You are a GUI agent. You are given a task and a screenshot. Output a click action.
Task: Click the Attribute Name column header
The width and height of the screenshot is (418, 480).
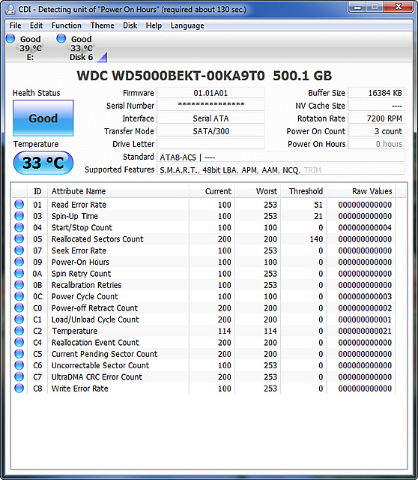[x=118, y=191]
